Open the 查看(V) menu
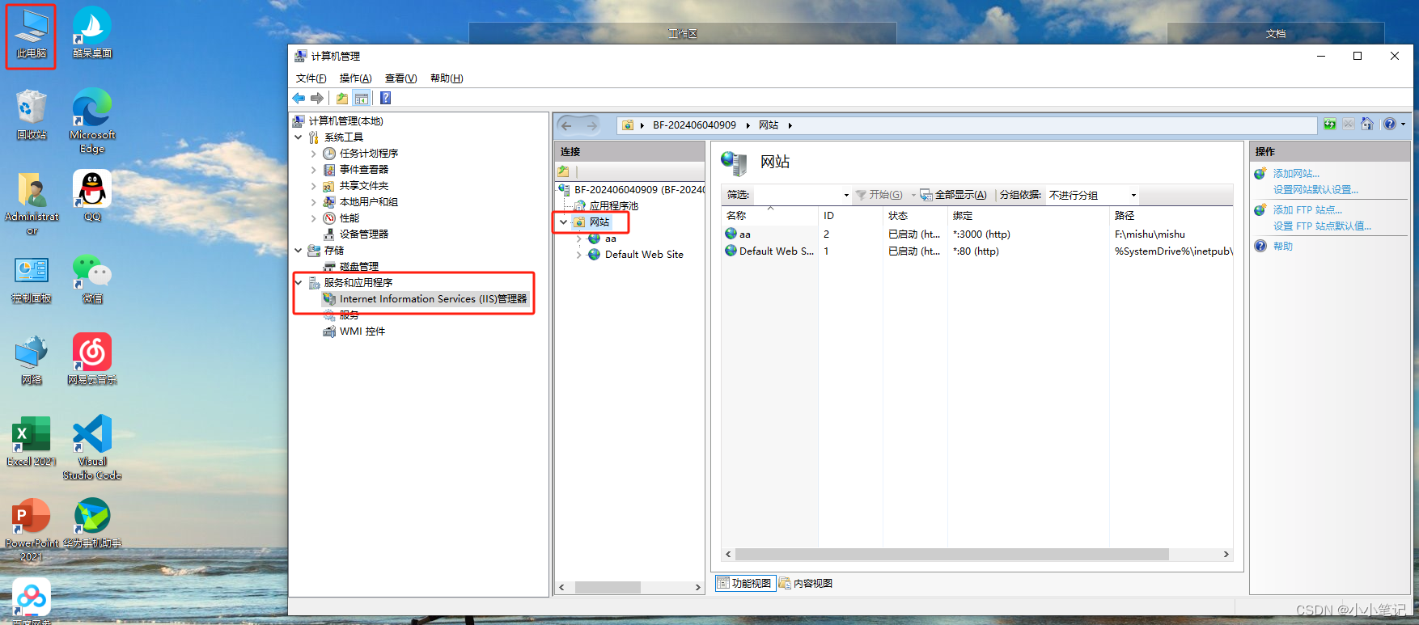This screenshot has width=1419, height=625. 400,78
